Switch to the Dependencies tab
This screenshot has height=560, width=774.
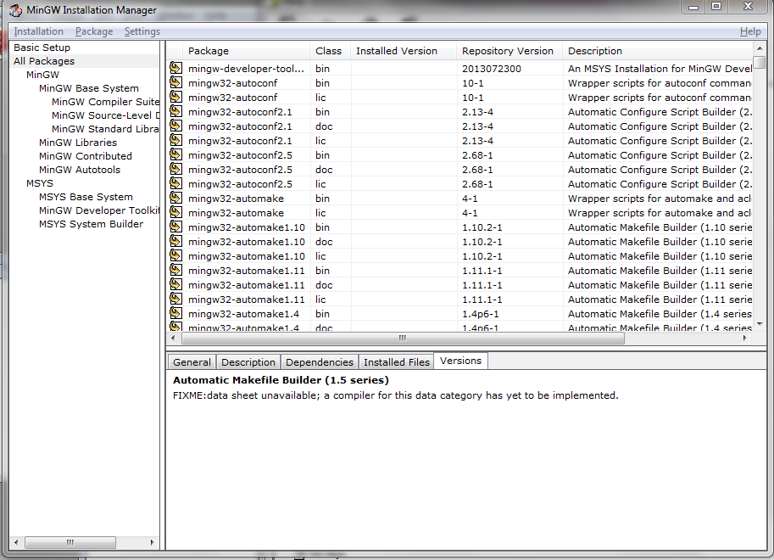[320, 362]
